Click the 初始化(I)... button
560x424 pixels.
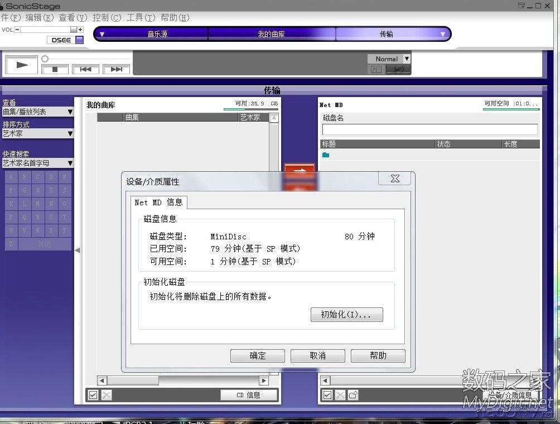(x=346, y=315)
